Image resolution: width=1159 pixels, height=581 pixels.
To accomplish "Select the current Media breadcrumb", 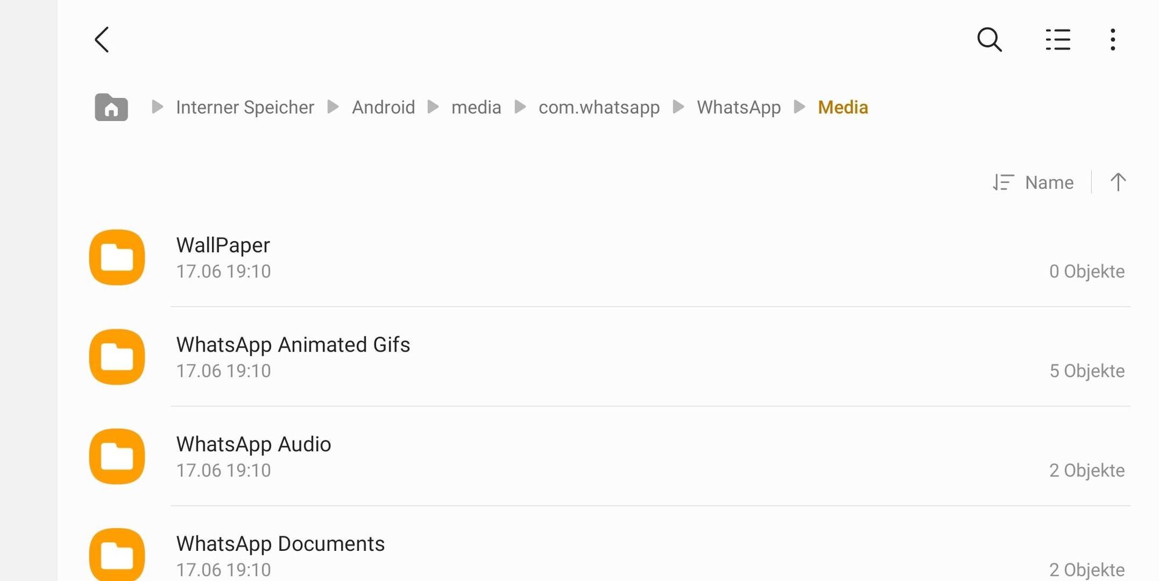I will coord(843,107).
